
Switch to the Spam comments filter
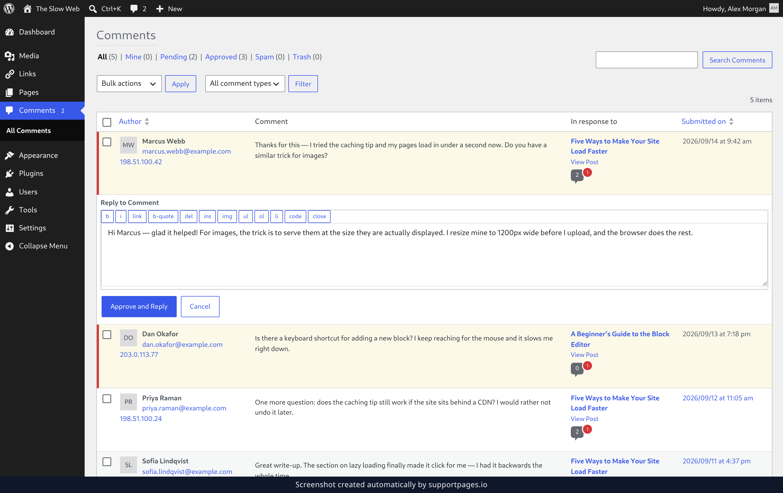264,57
